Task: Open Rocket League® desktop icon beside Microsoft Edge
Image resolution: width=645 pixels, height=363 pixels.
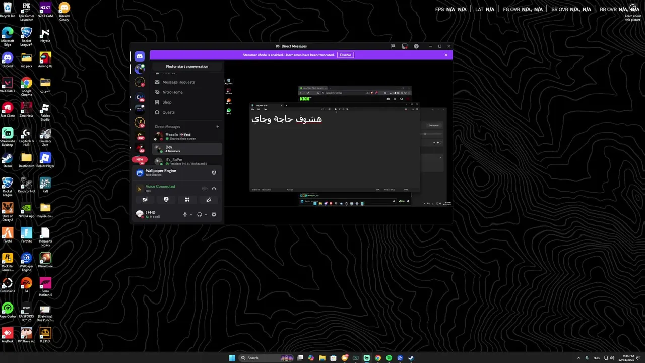Action: tap(26, 36)
